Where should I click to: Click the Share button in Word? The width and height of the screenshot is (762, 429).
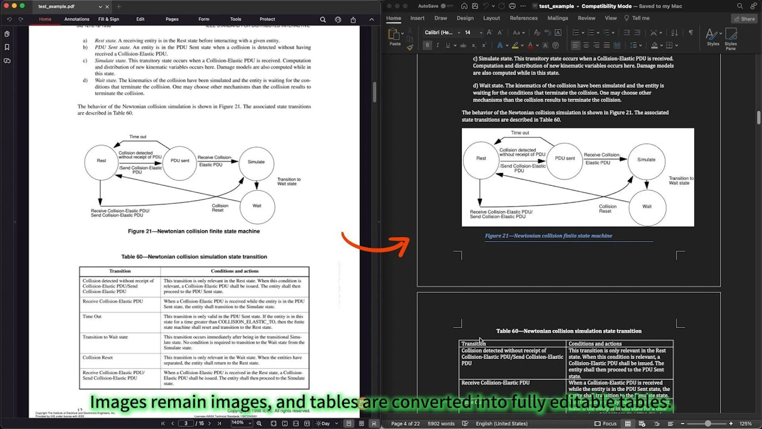point(744,19)
